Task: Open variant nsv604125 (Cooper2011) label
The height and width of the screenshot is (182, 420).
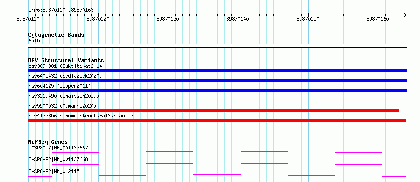Action: (59, 86)
